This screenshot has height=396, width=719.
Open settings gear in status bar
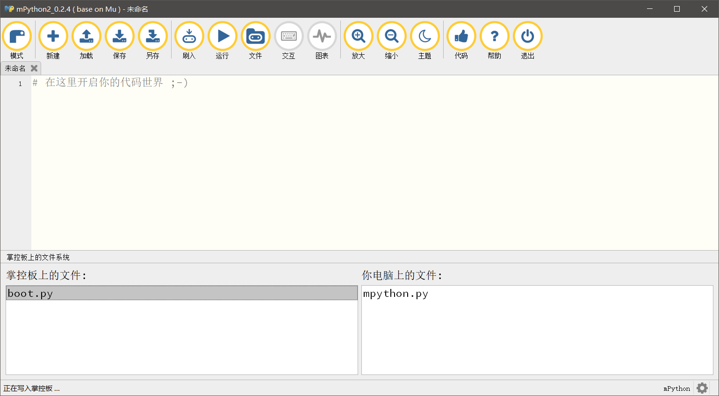(x=702, y=388)
